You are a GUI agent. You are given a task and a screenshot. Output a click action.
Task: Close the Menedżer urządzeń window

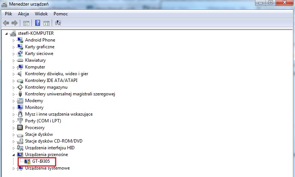(x=285, y=3)
